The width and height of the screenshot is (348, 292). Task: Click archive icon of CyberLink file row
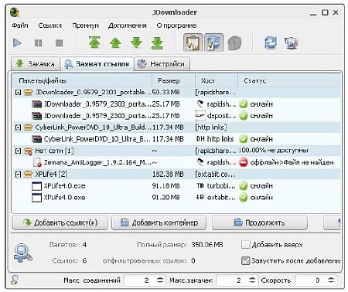pyautogui.click(x=36, y=139)
